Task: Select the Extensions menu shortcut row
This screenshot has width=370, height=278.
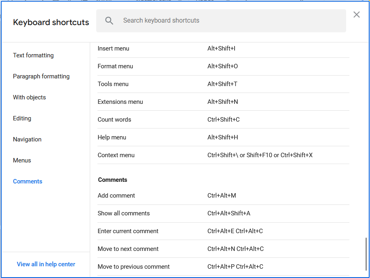Action: (x=121, y=102)
